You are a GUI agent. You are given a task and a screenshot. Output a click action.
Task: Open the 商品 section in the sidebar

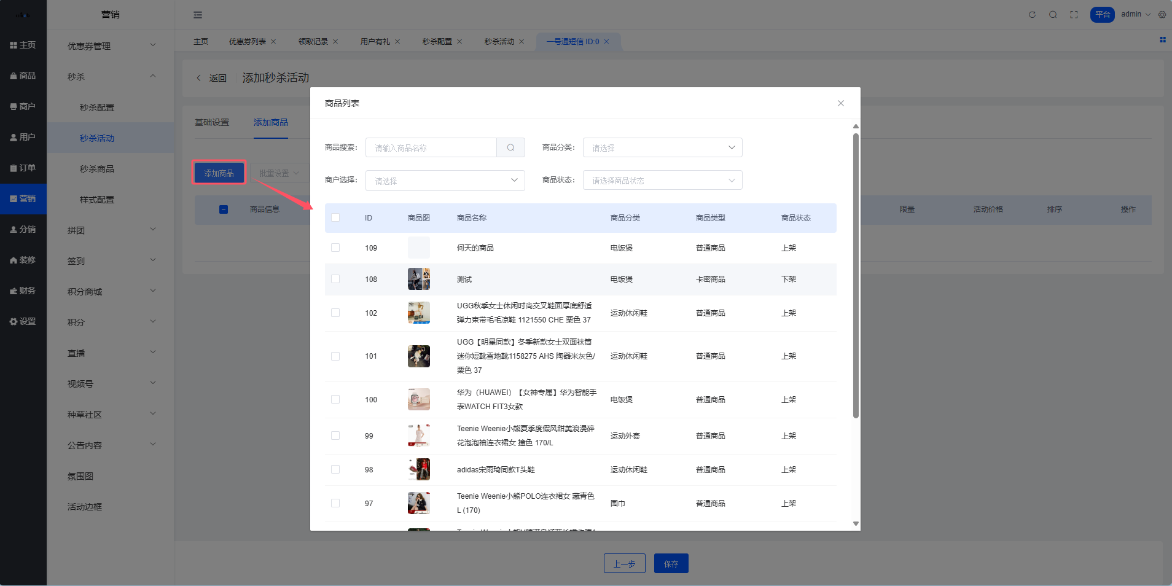[23, 75]
